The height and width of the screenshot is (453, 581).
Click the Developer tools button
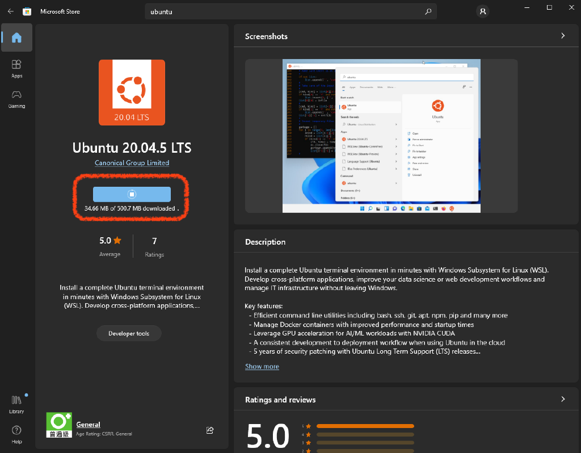(x=128, y=333)
